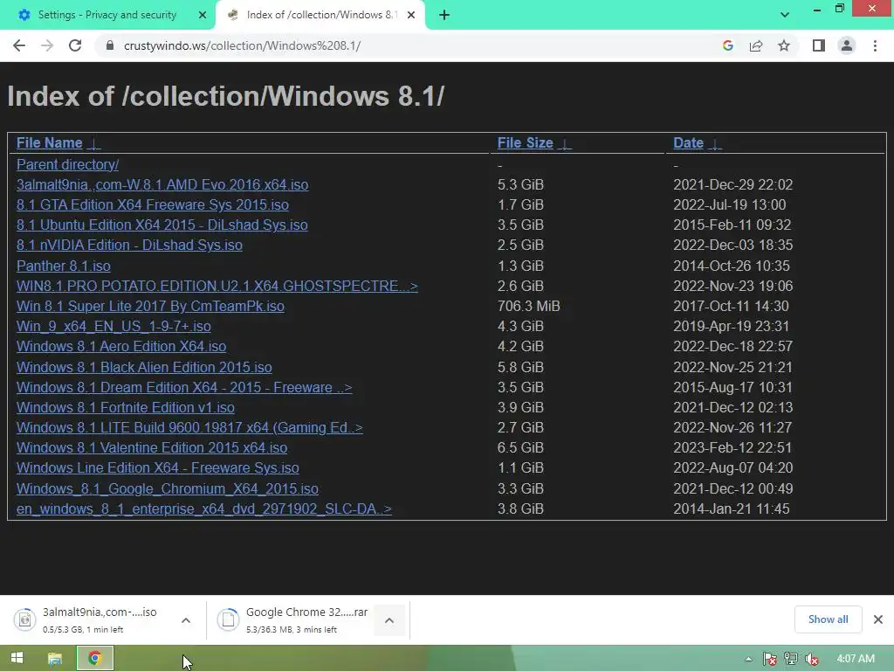Open the Windows Start button
Viewport: 894px width, 671px height.
tap(17, 659)
